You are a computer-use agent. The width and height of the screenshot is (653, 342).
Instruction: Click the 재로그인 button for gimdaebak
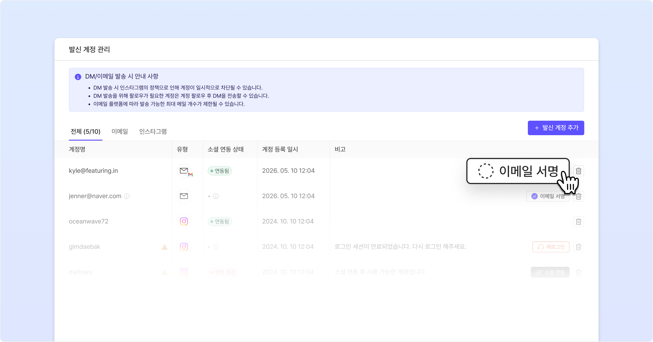(x=551, y=247)
